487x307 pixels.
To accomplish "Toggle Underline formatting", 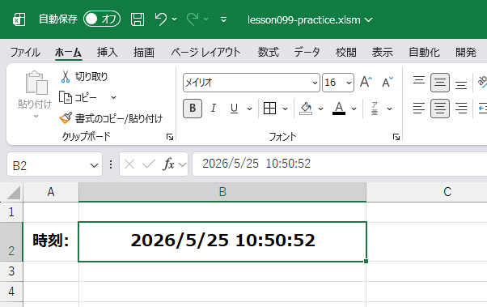I will tap(234, 109).
